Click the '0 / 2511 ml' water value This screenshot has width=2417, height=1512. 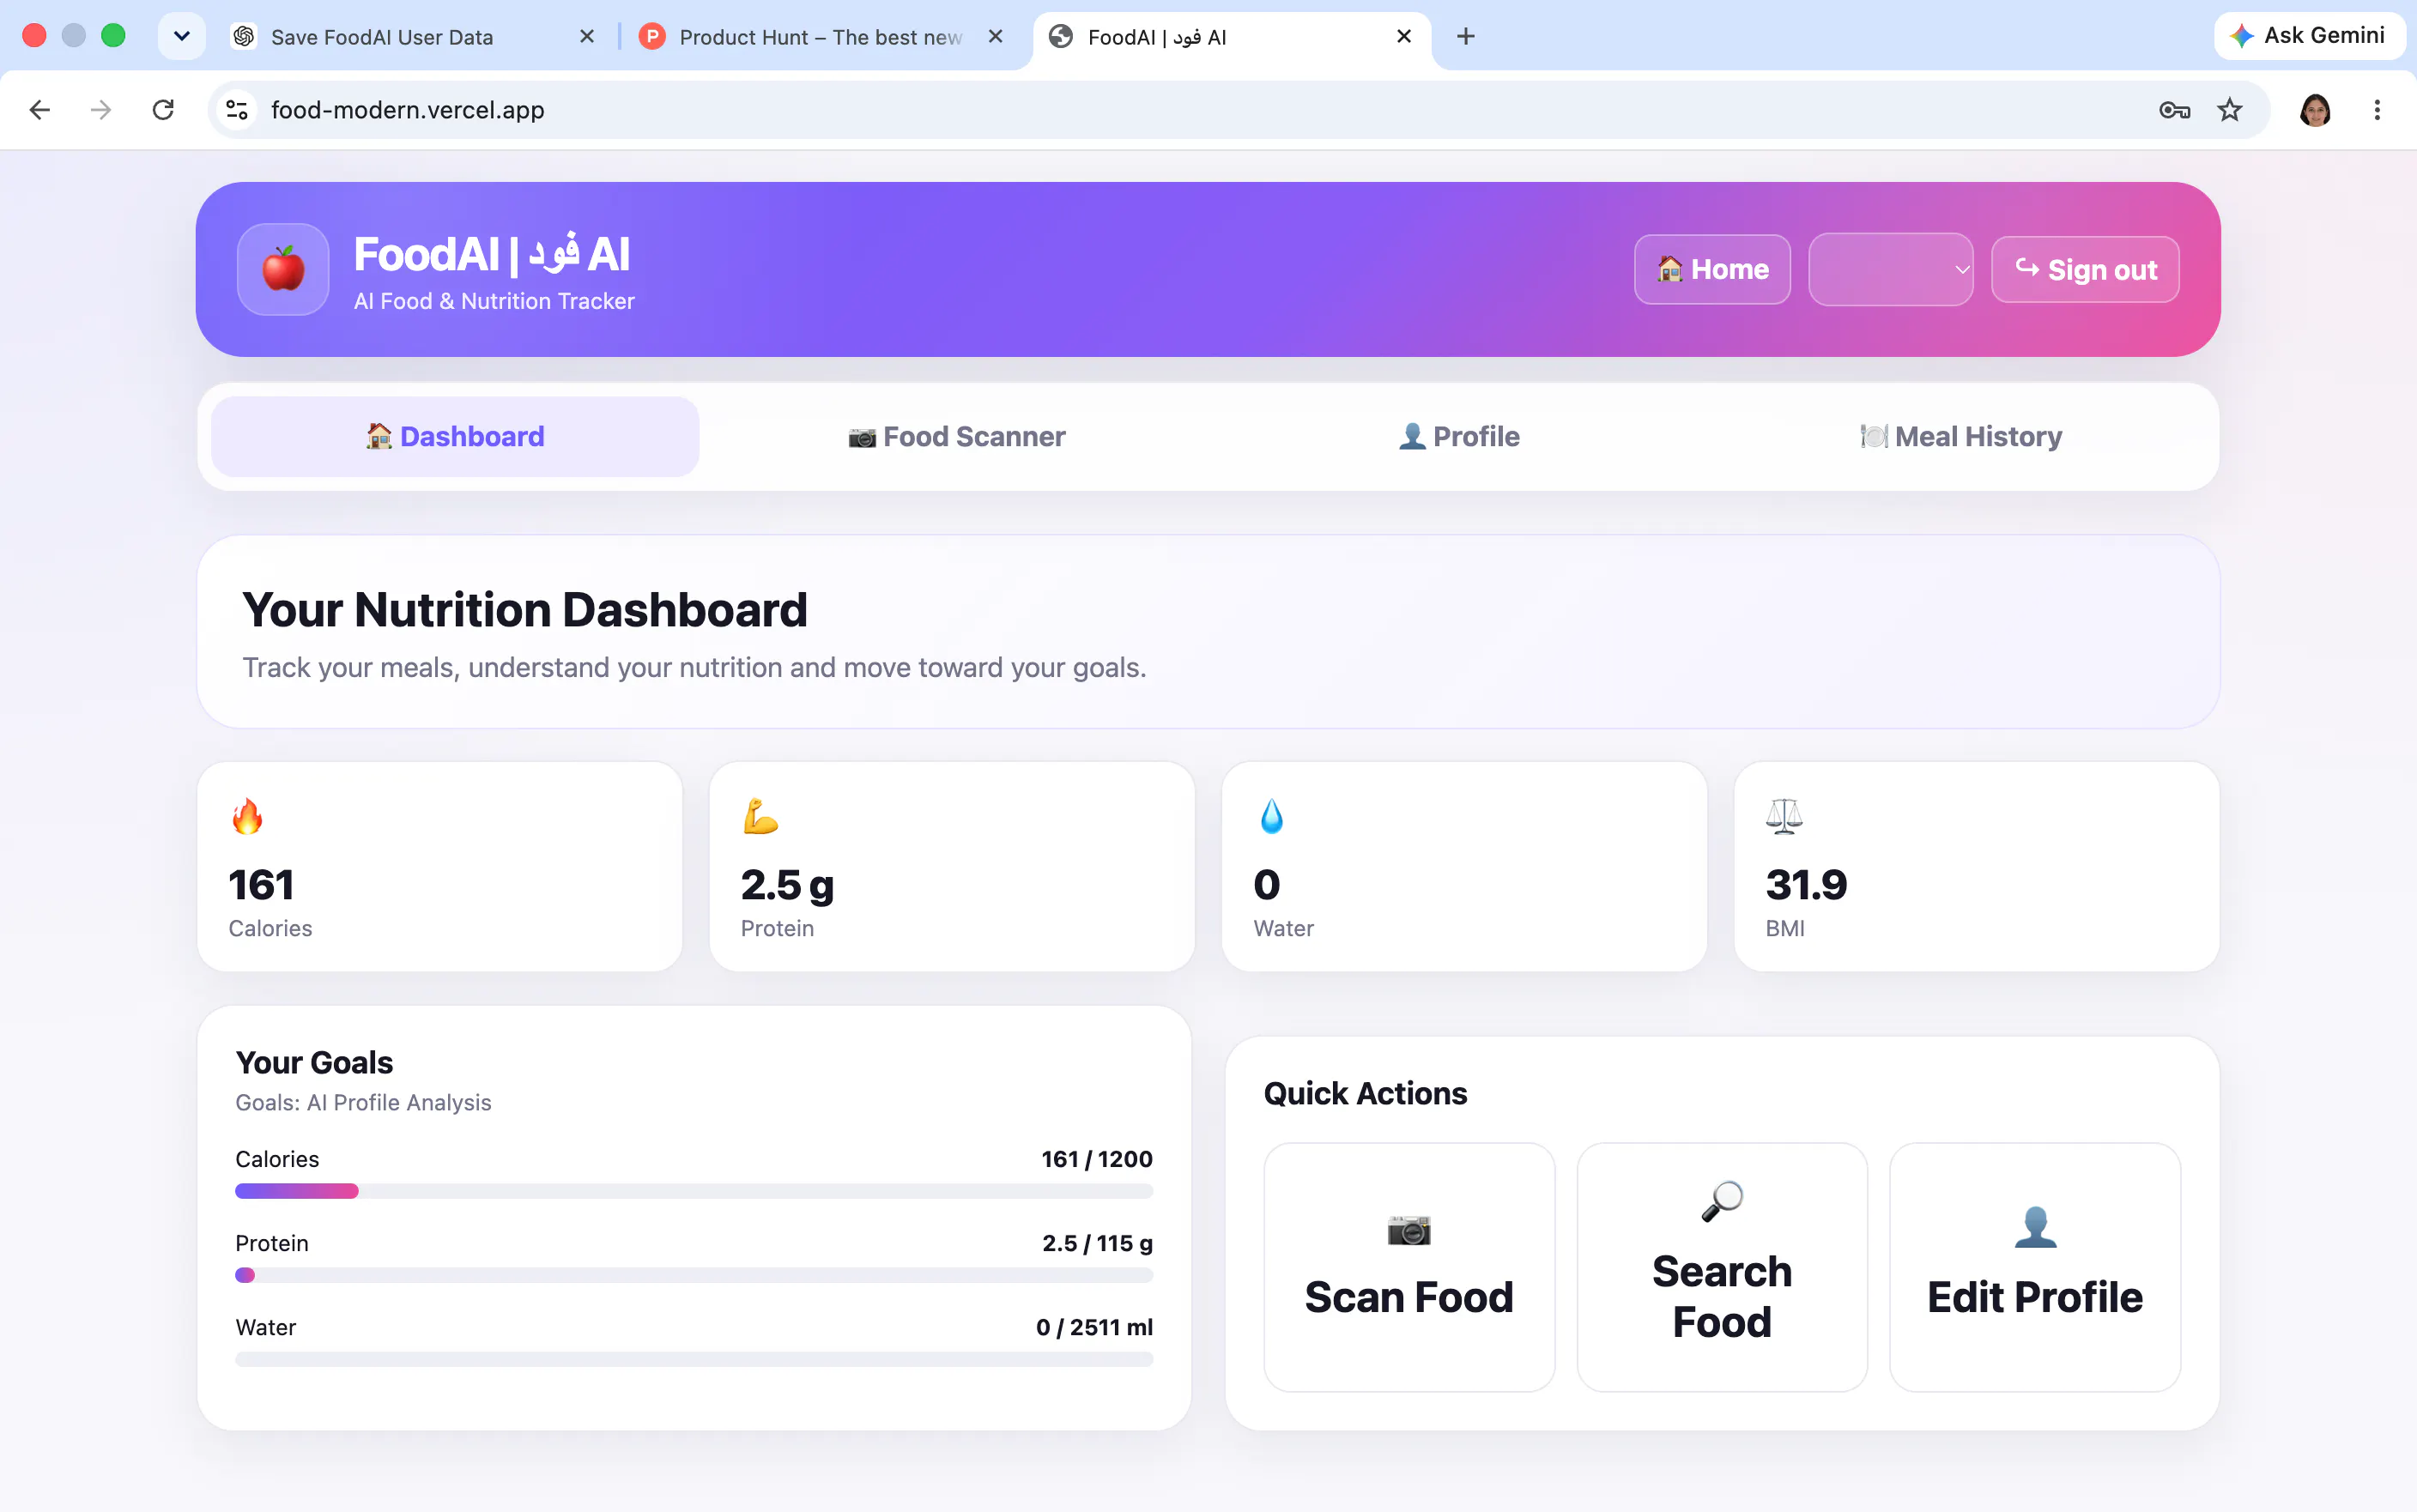1094,1327
